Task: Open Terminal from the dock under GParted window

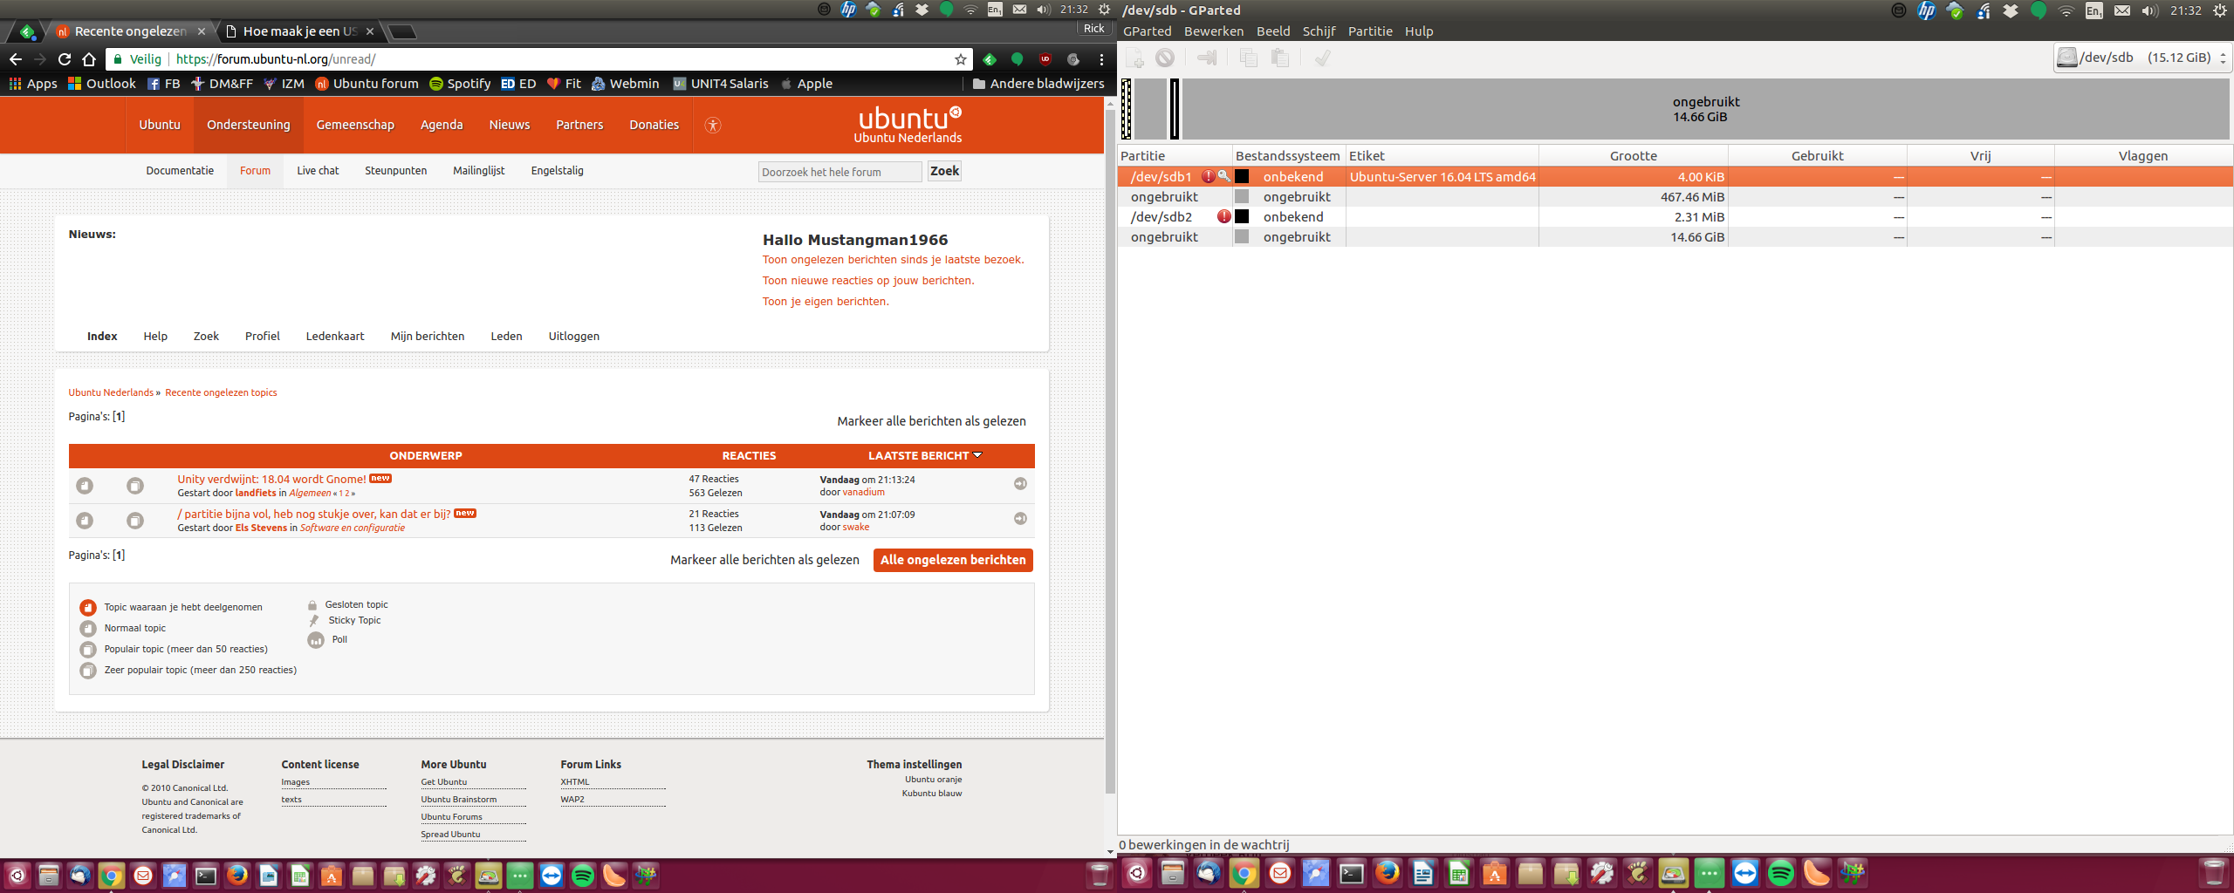Action: (1351, 873)
